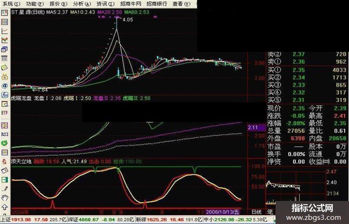Click the 虎踞龙盘 indicator name

coord(21,98)
